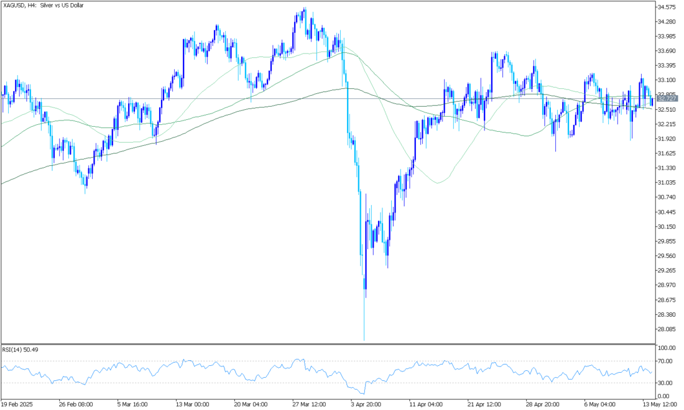
Task: Click the 34.280 price axis label
Action: coord(667,22)
